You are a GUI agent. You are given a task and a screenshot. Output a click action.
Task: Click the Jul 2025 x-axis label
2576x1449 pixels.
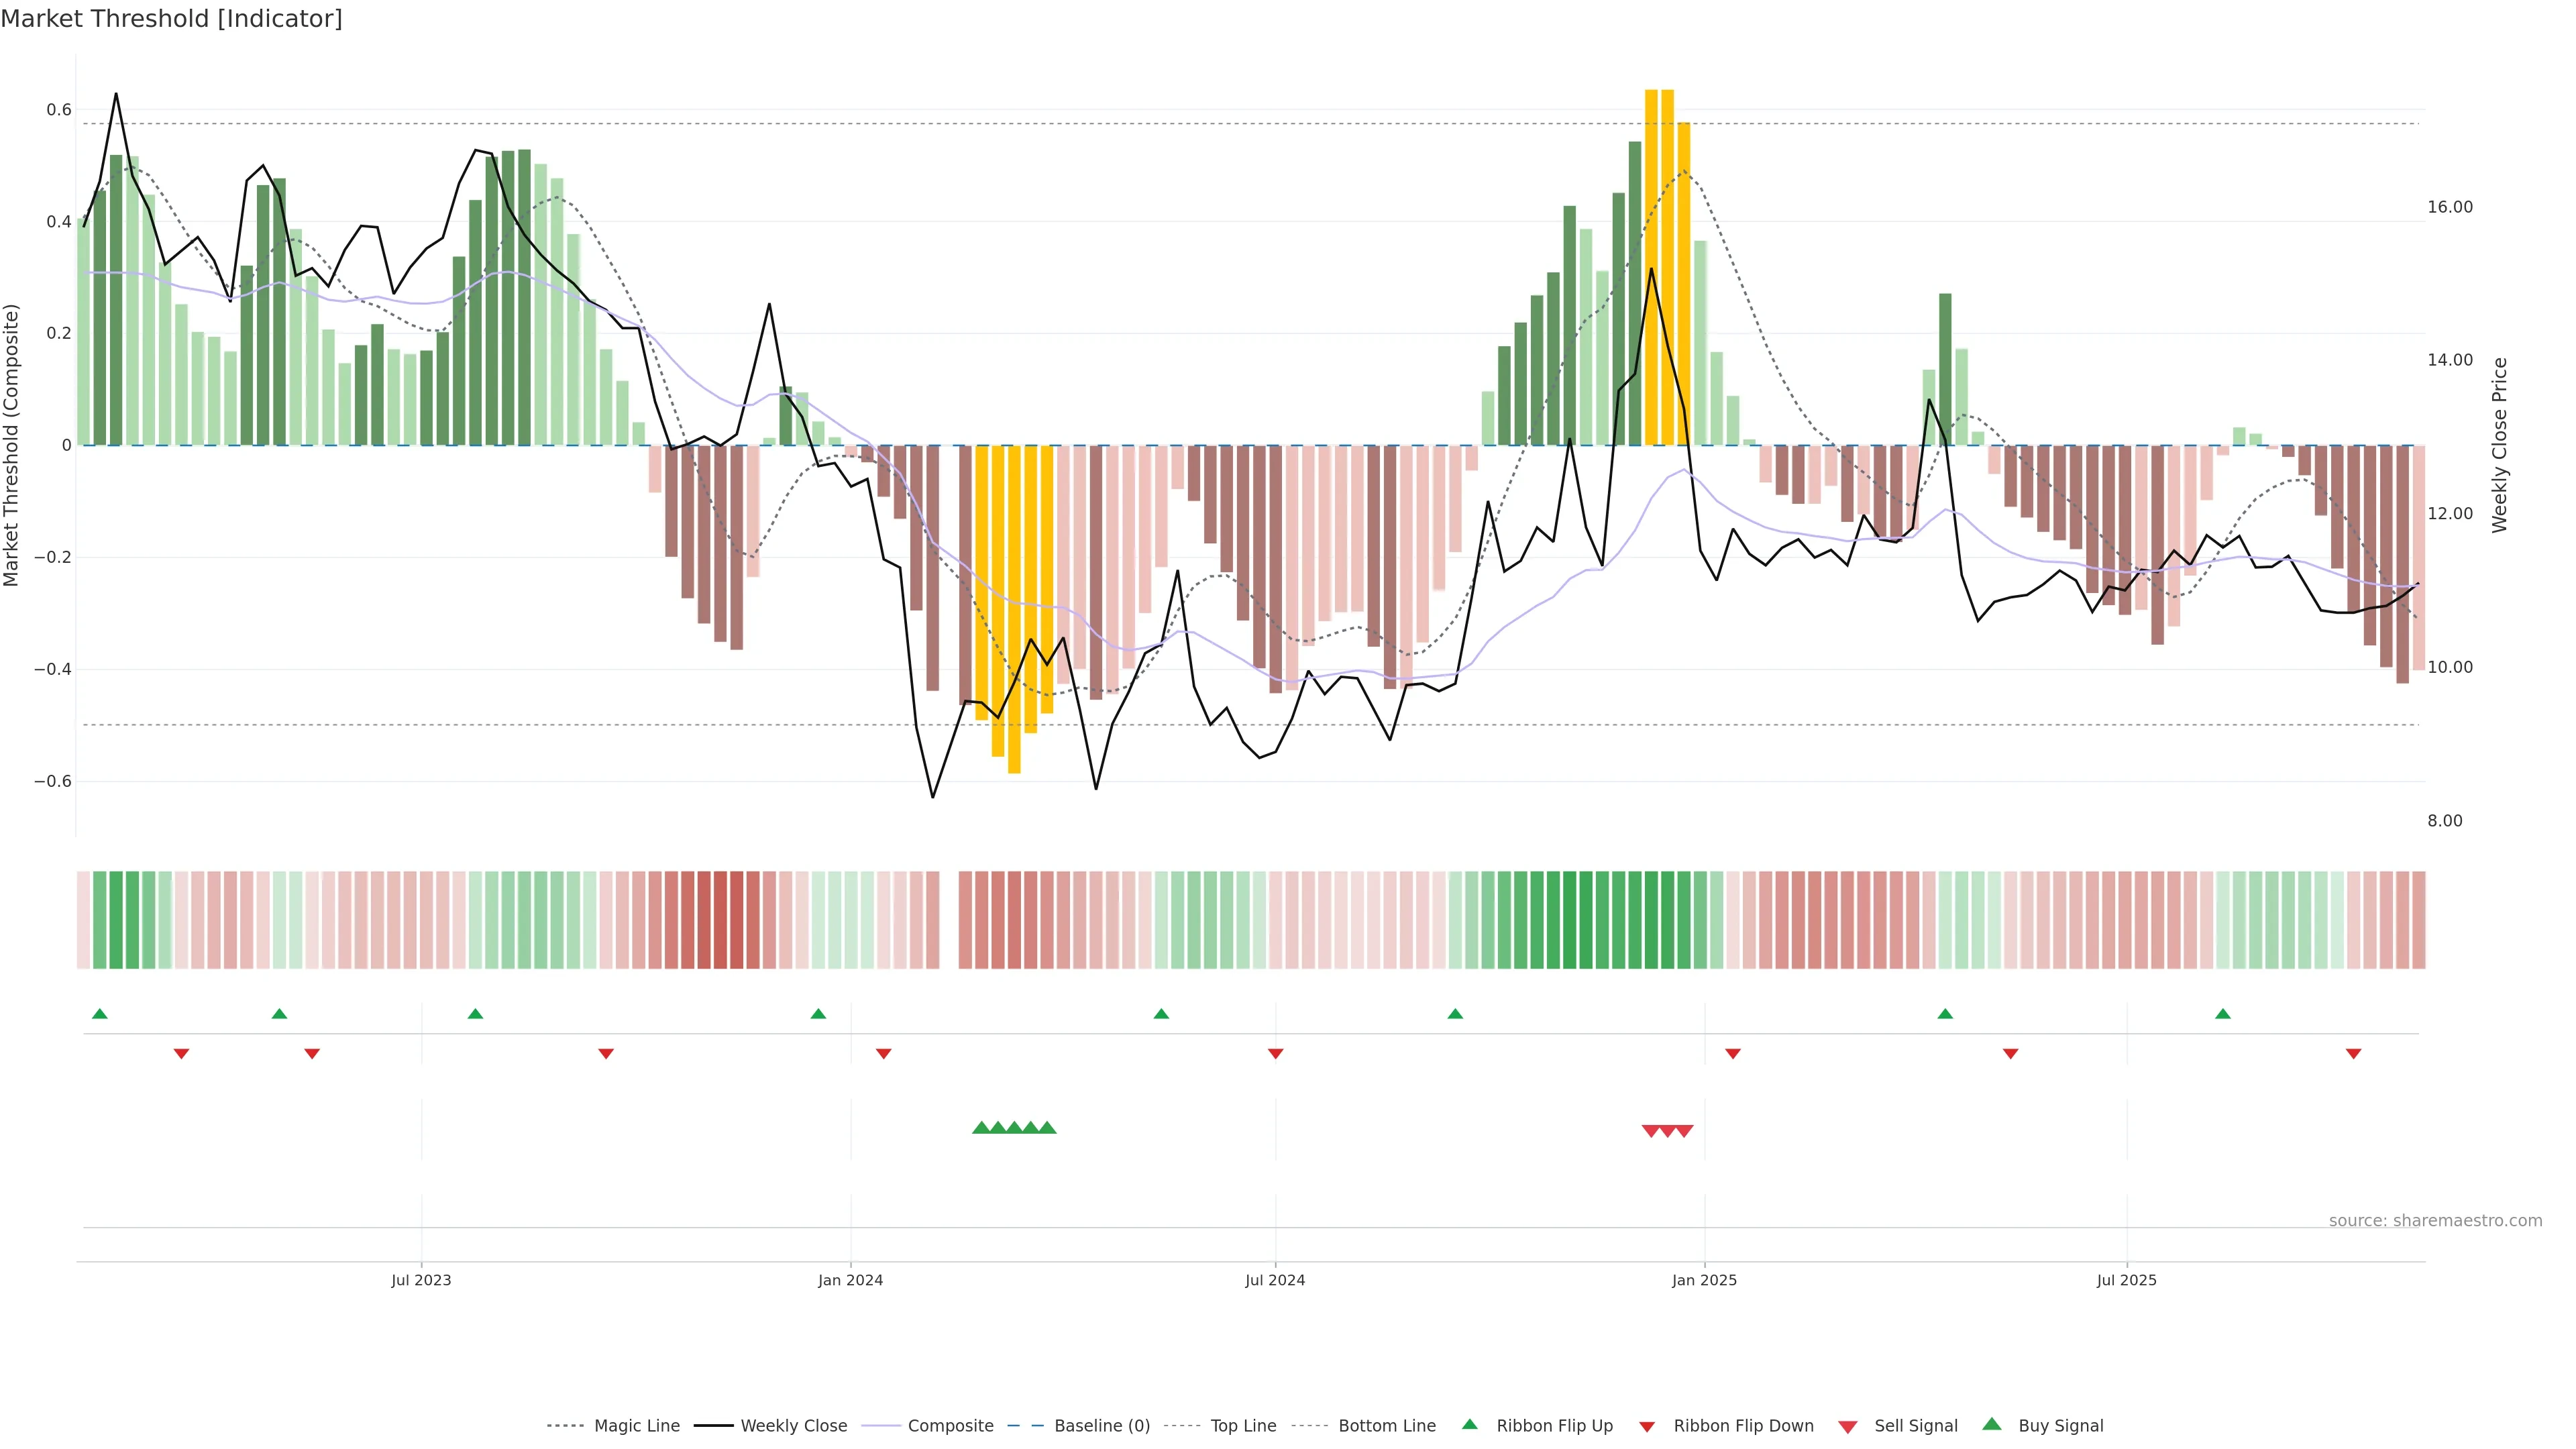[2126, 1280]
